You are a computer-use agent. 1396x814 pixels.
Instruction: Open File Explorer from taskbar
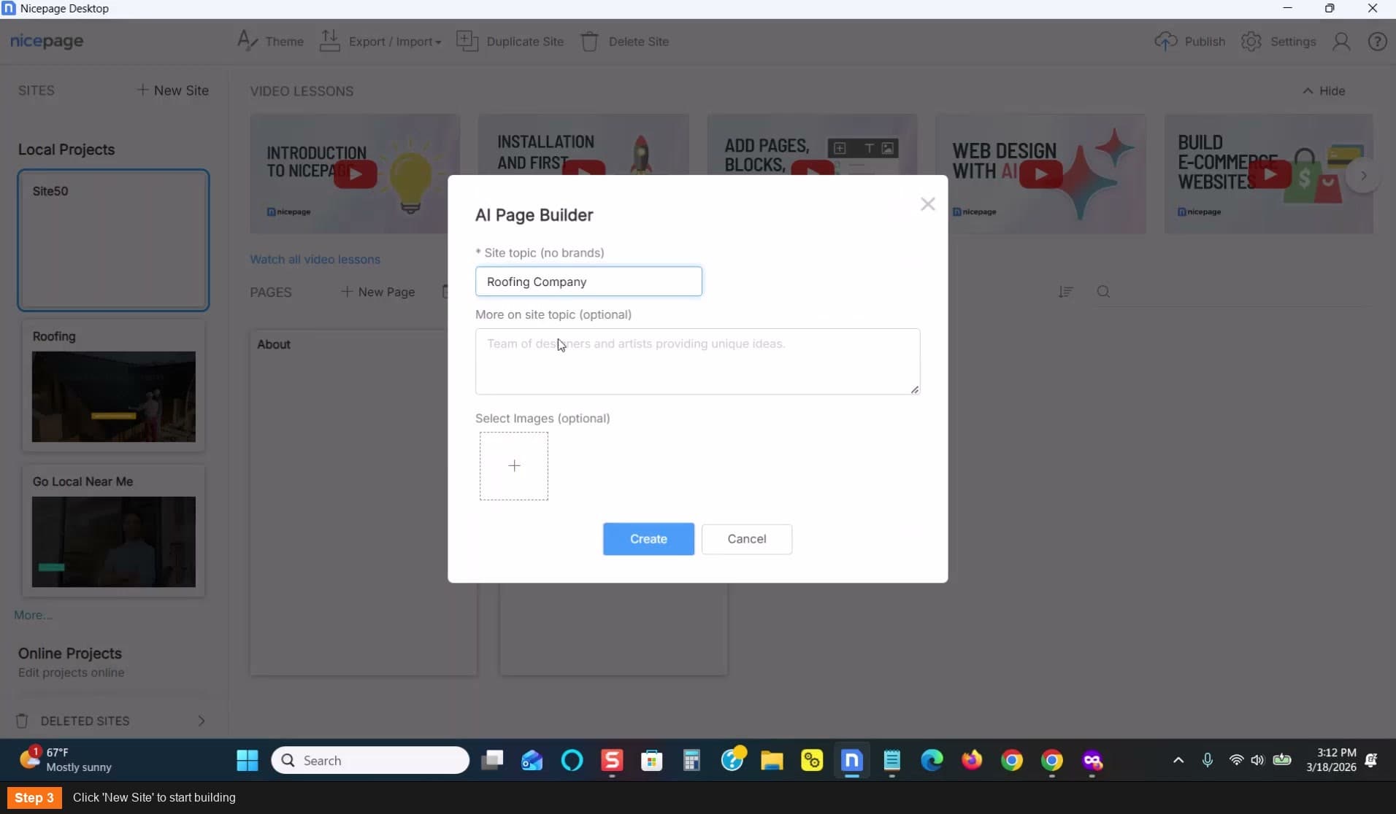pyautogui.click(x=772, y=760)
